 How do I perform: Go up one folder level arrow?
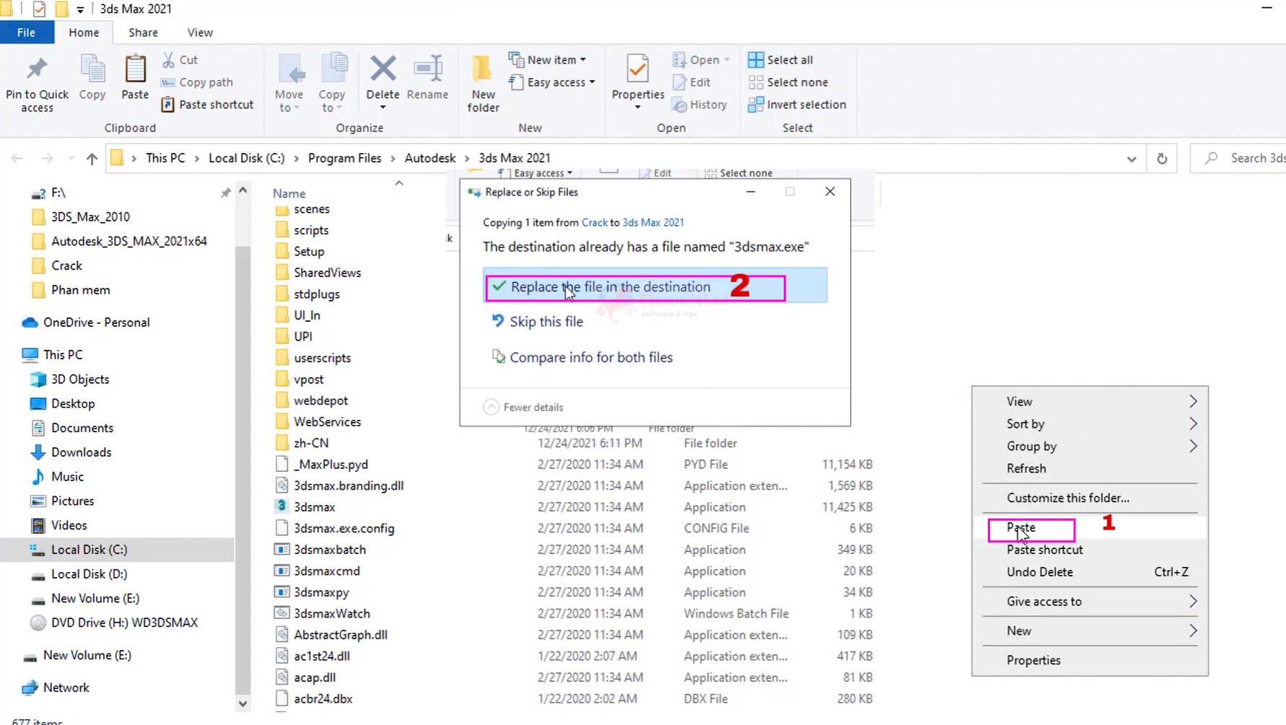(x=92, y=158)
